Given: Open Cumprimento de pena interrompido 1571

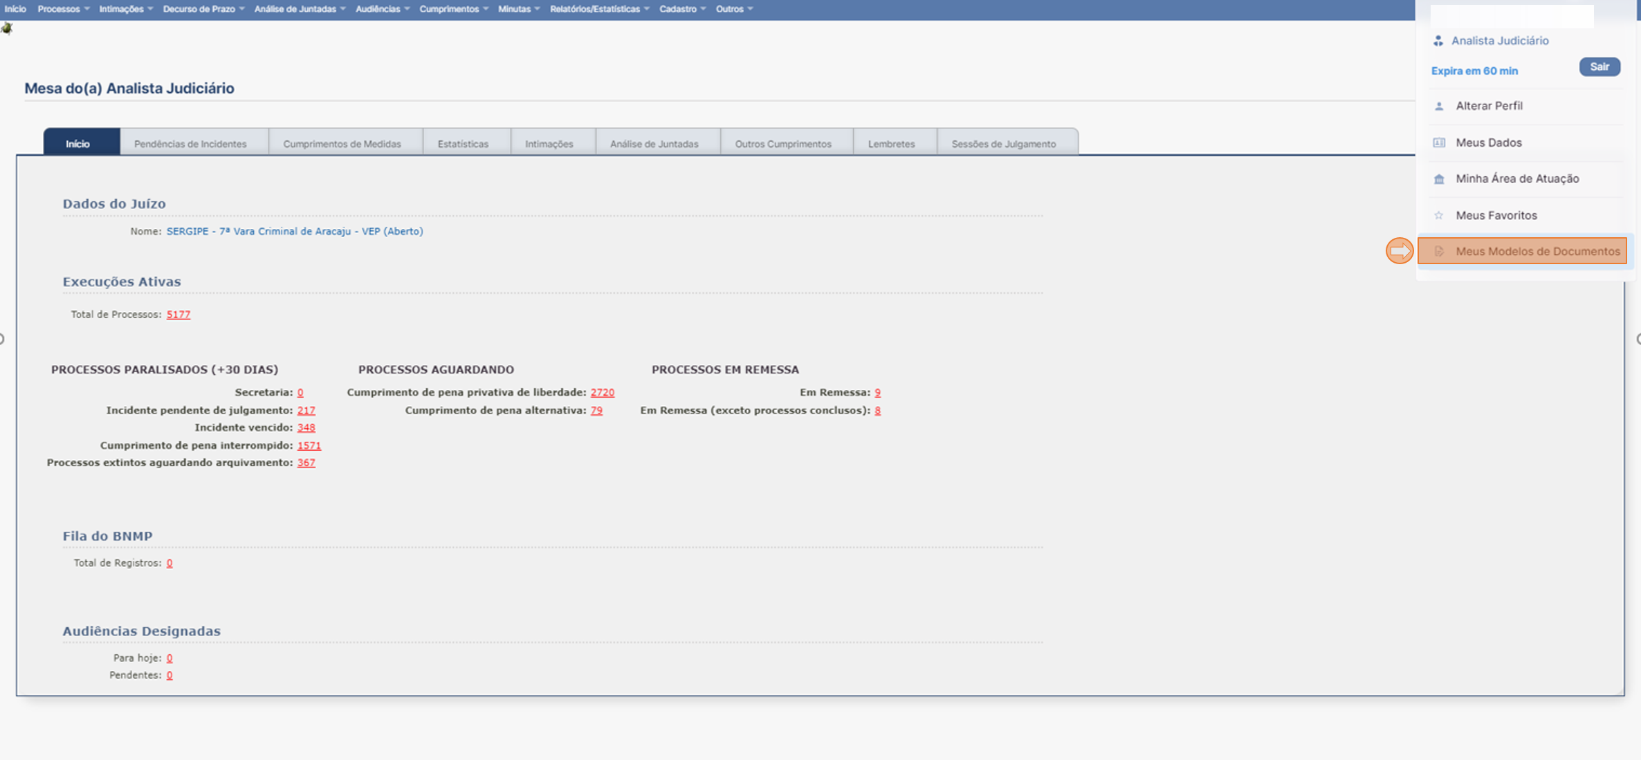Looking at the screenshot, I should point(309,446).
